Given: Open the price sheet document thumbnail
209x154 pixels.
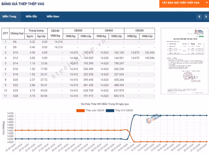Looking at the screenshot, I should (185, 61).
